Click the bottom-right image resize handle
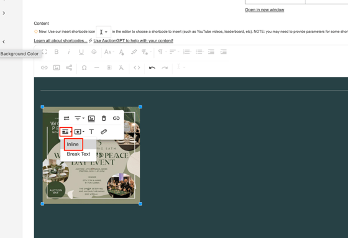 (140, 204)
